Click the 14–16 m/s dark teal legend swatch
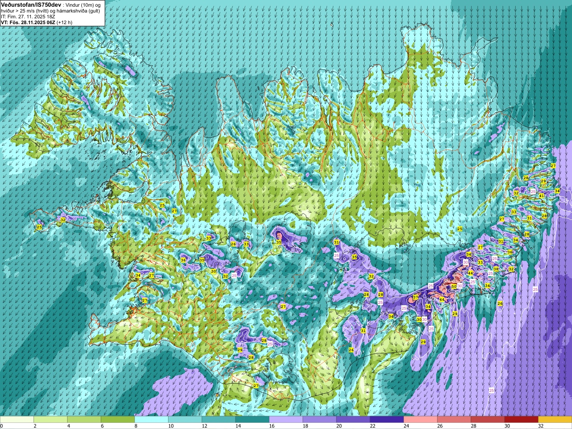The width and height of the screenshot is (572, 429). (x=252, y=420)
